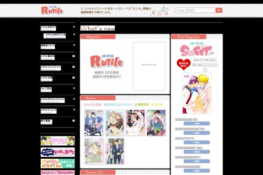Open ルチル最新号 sidebar entry
The width and height of the screenshot is (263, 175).
48,57
